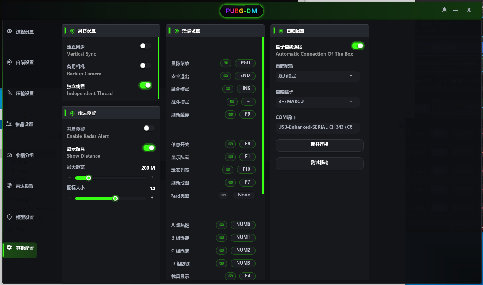Click the keyboard icon for 刷新地图
Image resolution: width=483 pixels, height=285 pixels.
pyautogui.click(x=230, y=182)
